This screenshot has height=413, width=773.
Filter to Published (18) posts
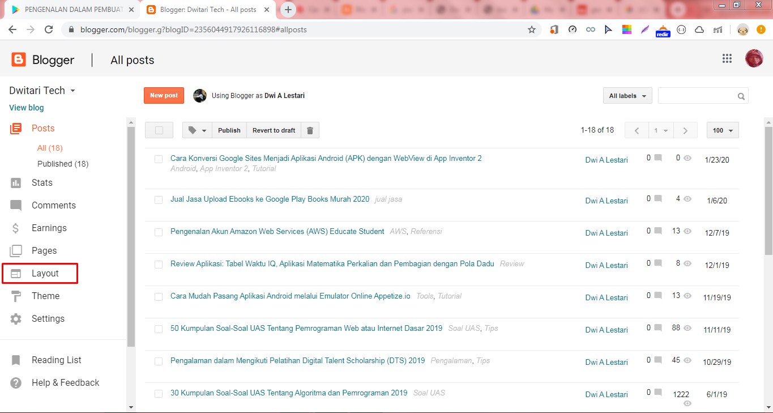63,164
